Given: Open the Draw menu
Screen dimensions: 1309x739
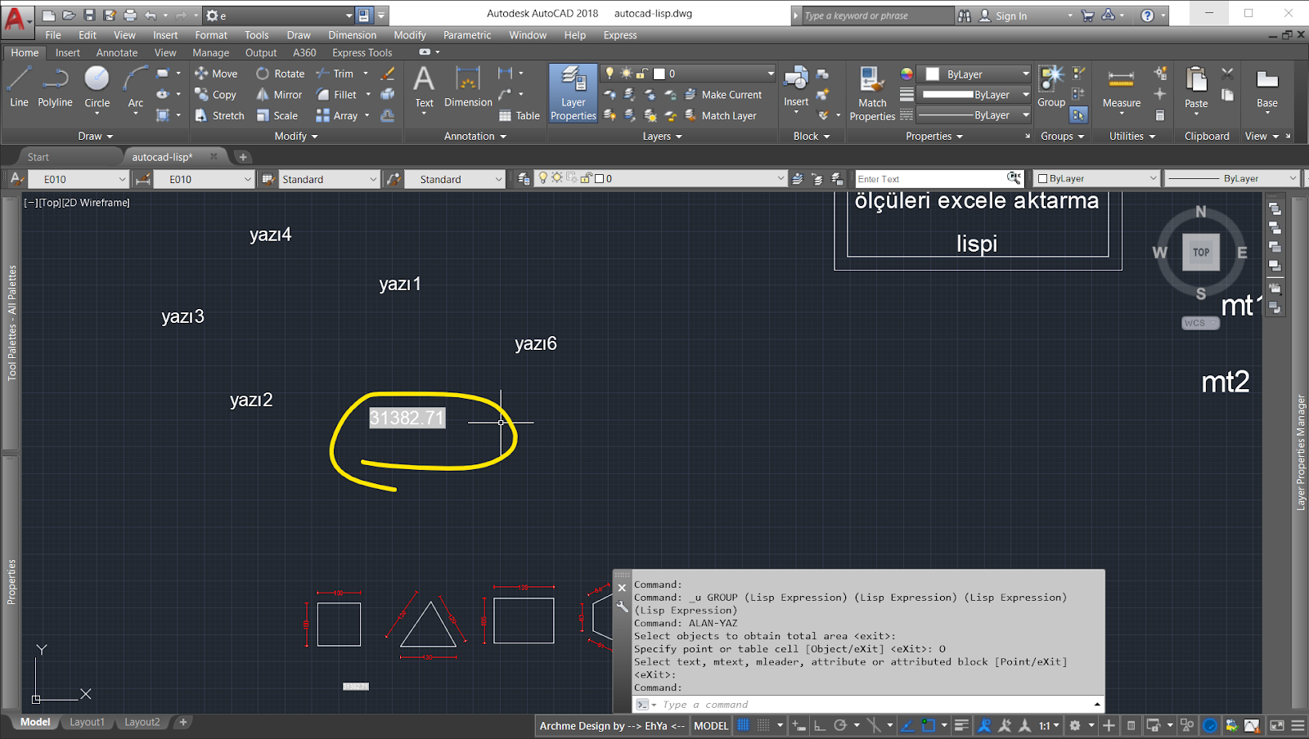Looking at the screenshot, I should tap(299, 35).
